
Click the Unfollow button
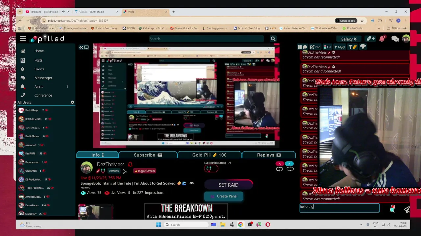pyautogui.click(x=114, y=171)
